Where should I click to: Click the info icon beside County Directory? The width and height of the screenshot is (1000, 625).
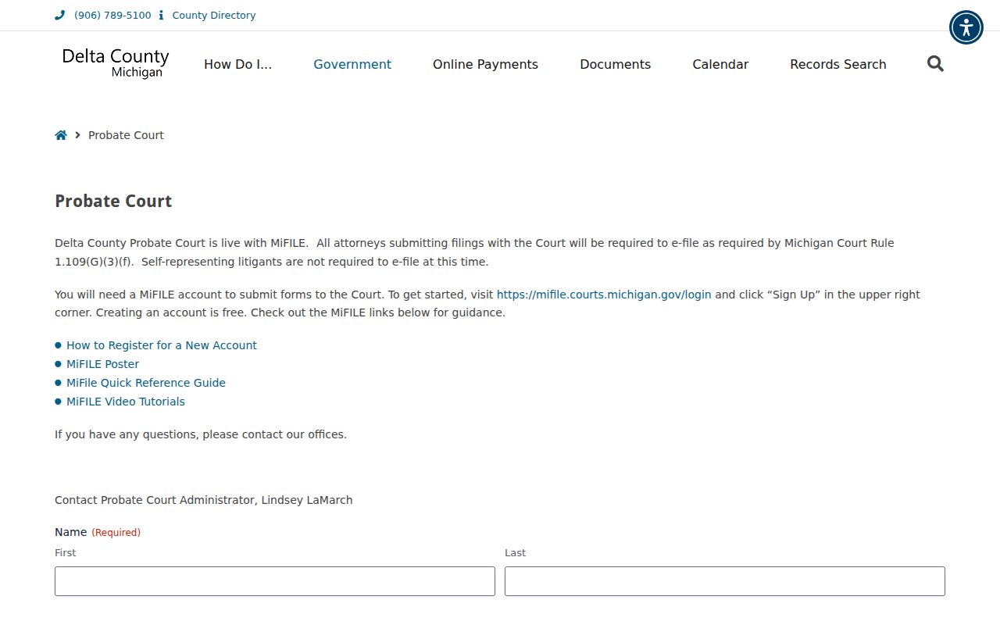coord(161,15)
